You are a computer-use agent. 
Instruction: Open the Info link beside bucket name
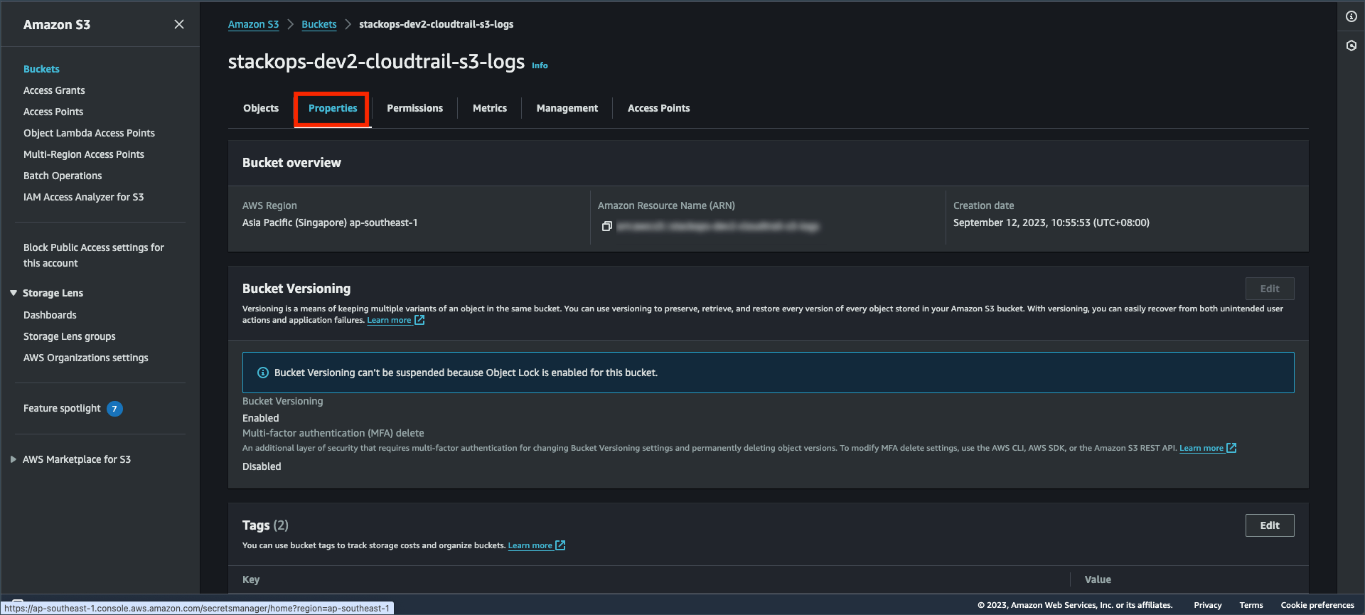(540, 65)
